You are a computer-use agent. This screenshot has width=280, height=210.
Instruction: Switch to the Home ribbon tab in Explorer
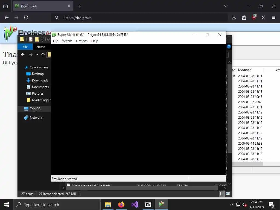point(41,47)
